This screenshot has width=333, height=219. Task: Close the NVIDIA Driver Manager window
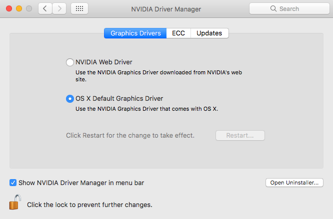(x=9, y=8)
